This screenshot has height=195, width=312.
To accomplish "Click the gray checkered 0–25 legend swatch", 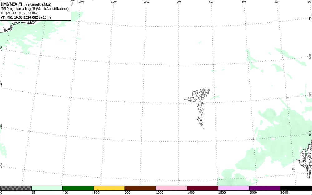I will pos(16,188).
